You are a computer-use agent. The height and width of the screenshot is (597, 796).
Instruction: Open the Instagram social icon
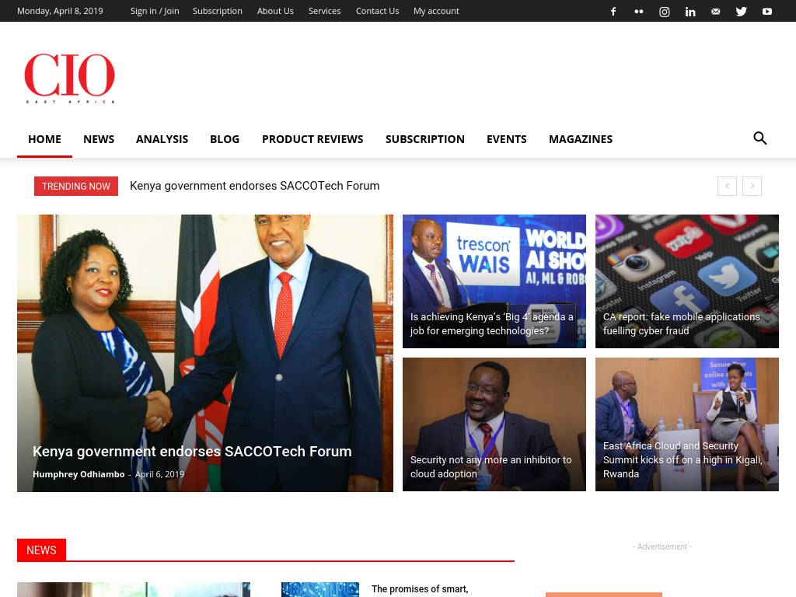665,12
